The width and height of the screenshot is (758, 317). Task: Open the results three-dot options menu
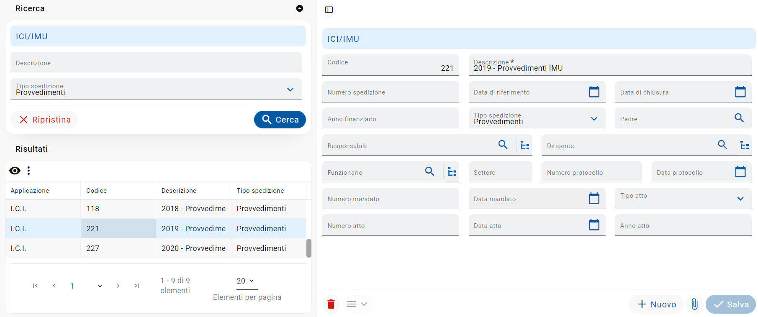point(28,171)
